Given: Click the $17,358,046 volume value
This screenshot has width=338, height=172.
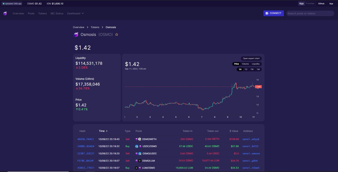Looking at the screenshot, I should (88, 84).
